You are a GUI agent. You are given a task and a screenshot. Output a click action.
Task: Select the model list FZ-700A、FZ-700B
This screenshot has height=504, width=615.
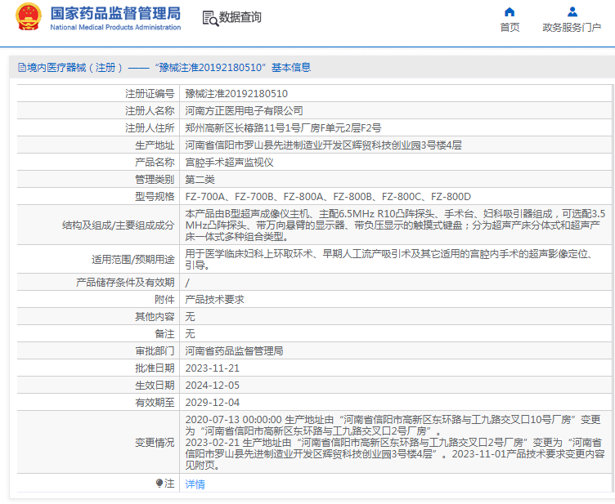click(328, 197)
